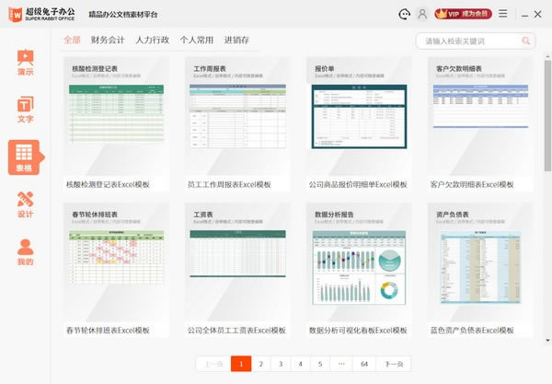The height and width of the screenshot is (384, 552).
Task: Open the 资产负债表 template thumbnail
Action: pos(480,262)
